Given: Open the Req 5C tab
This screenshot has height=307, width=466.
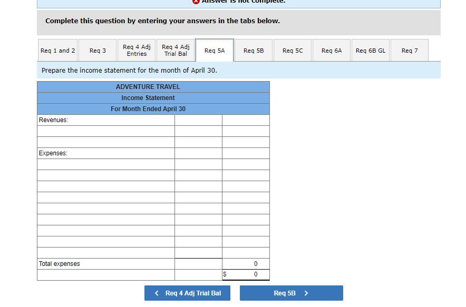Looking at the screenshot, I should pyautogui.click(x=293, y=51).
